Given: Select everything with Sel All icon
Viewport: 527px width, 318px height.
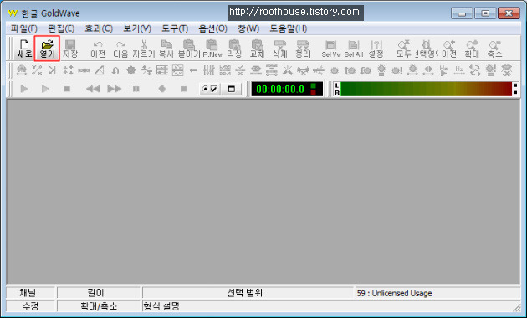Looking at the screenshot, I should pos(354,49).
